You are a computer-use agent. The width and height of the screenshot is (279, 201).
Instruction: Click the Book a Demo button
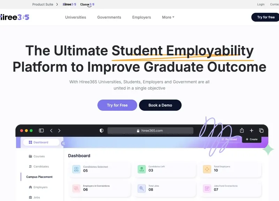160,105
